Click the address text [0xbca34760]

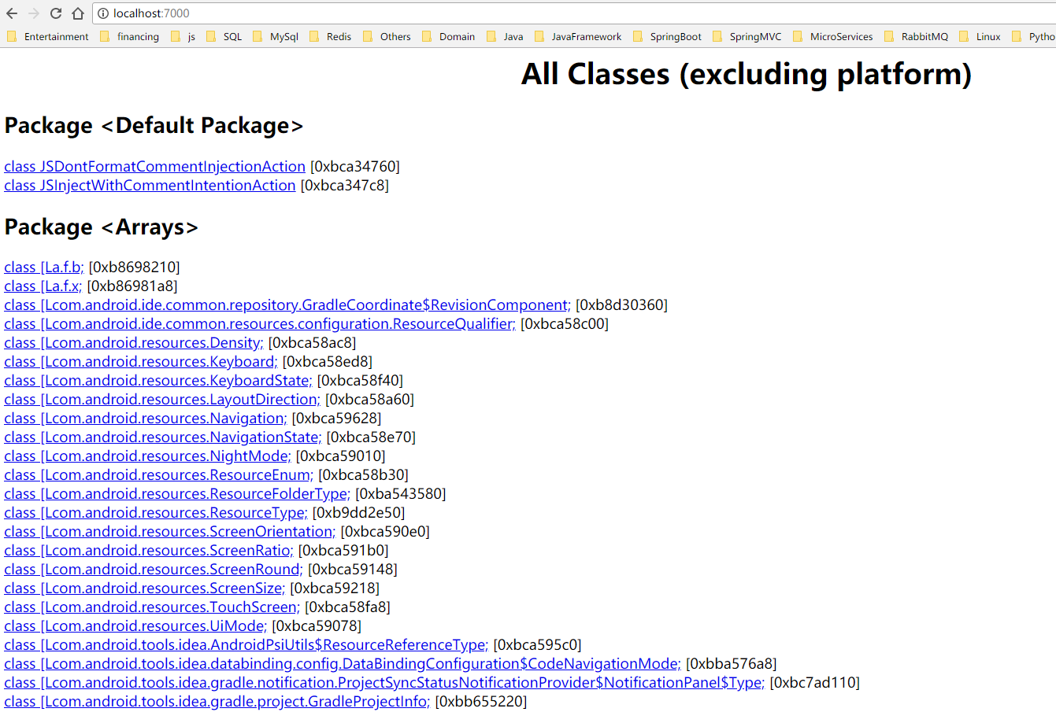coord(355,167)
